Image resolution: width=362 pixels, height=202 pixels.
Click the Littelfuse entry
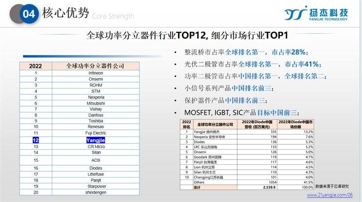click(x=95, y=174)
